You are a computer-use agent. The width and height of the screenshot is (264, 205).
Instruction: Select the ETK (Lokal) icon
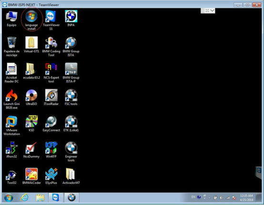[x=71, y=124]
